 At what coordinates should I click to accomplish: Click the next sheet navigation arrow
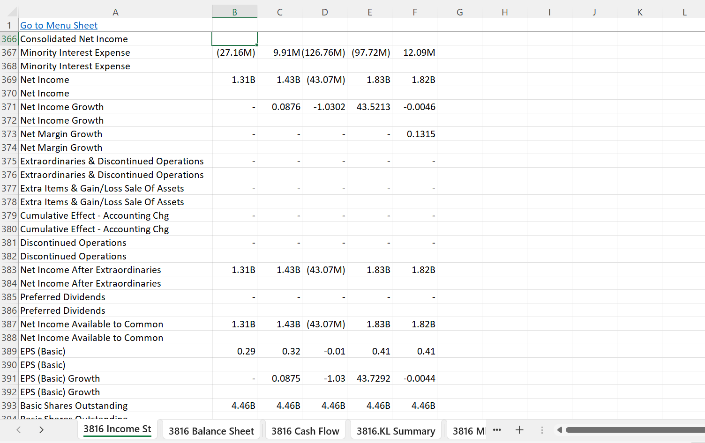41,429
